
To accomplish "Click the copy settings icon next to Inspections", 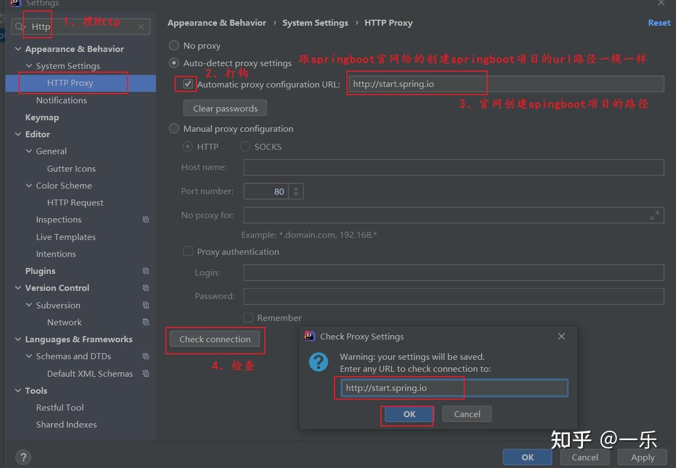I will point(145,219).
